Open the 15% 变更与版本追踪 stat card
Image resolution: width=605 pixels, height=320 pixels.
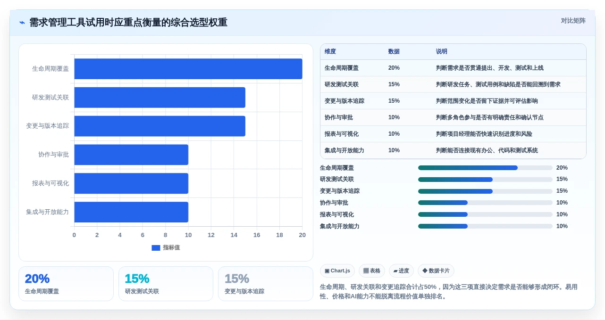266,284
